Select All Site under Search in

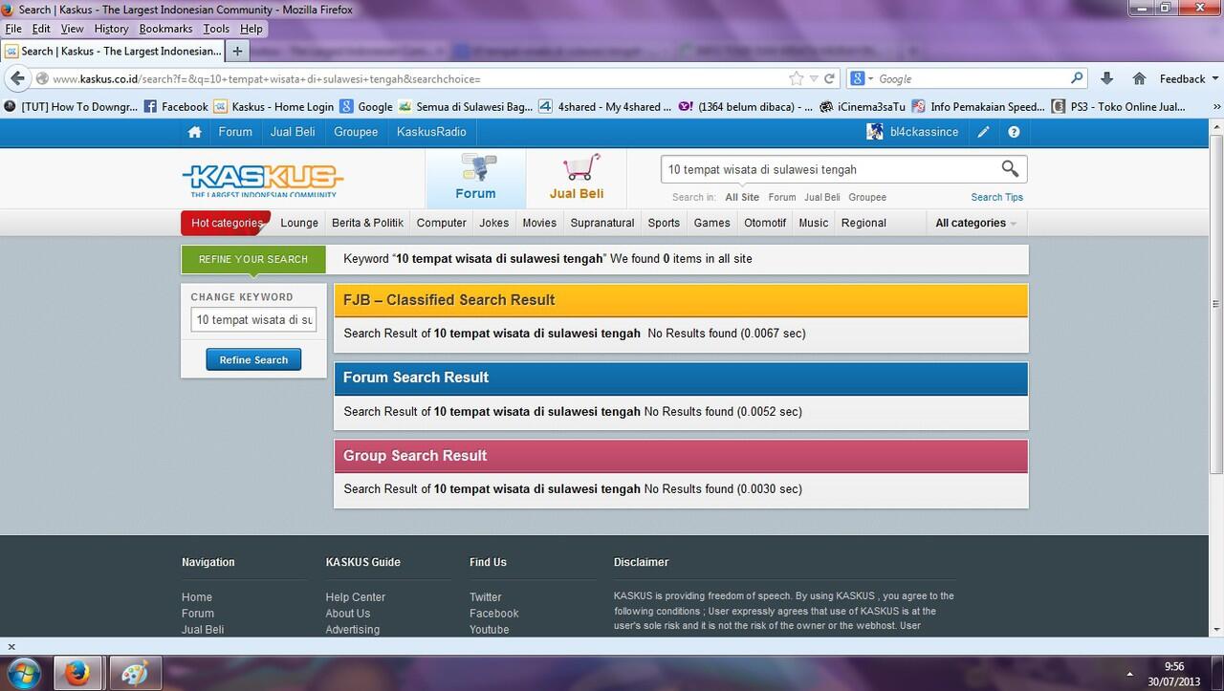742,197
